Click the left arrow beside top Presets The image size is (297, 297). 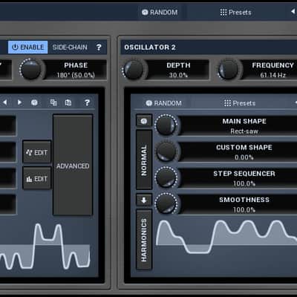pyautogui.click(x=293, y=11)
